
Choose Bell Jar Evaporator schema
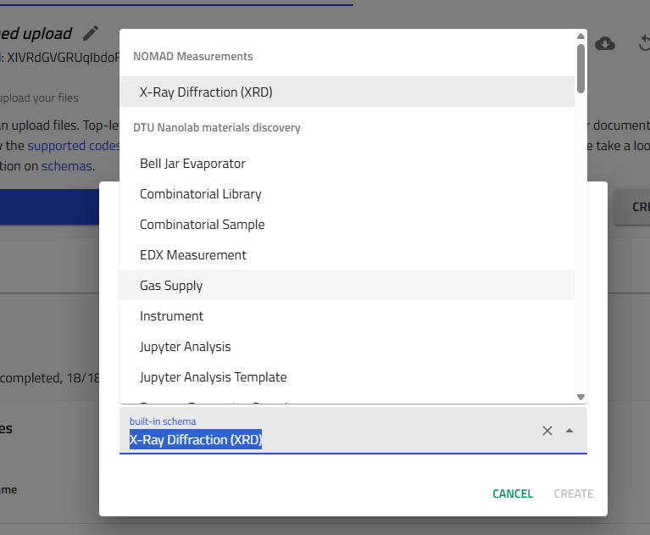pyautogui.click(x=347, y=164)
